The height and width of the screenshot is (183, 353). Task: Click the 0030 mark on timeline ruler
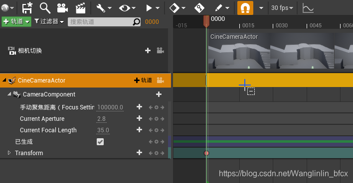coord(282,25)
